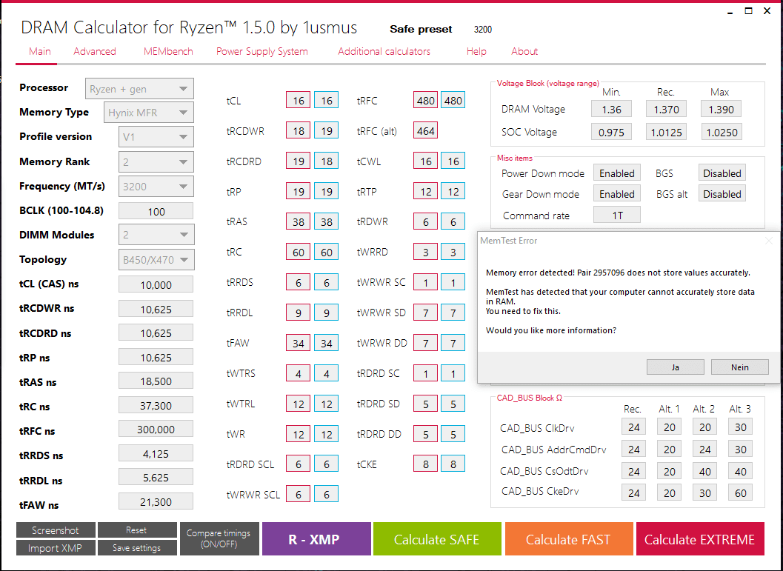The image size is (783, 571).
Task: Click the BGS Disabled box
Action: (x=722, y=173)
